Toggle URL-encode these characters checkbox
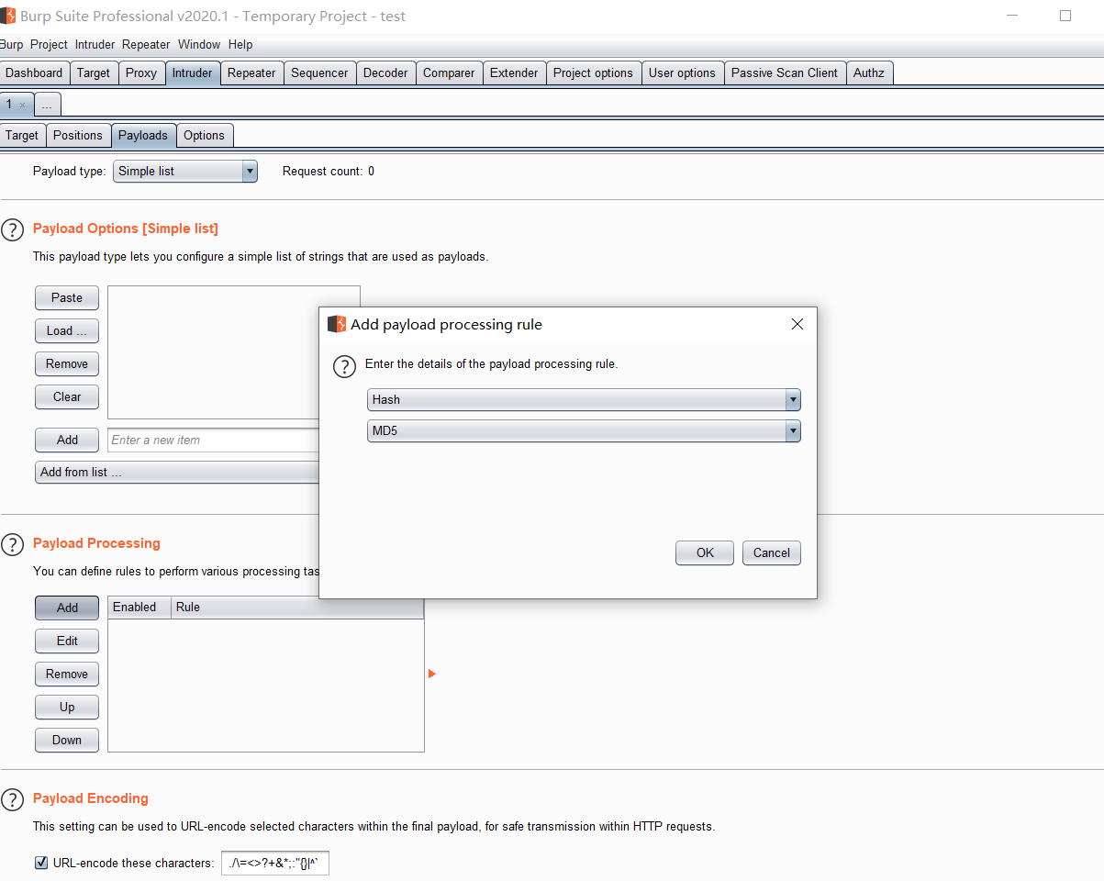Viewport: 1104px width, 881px height. (41, 863)
